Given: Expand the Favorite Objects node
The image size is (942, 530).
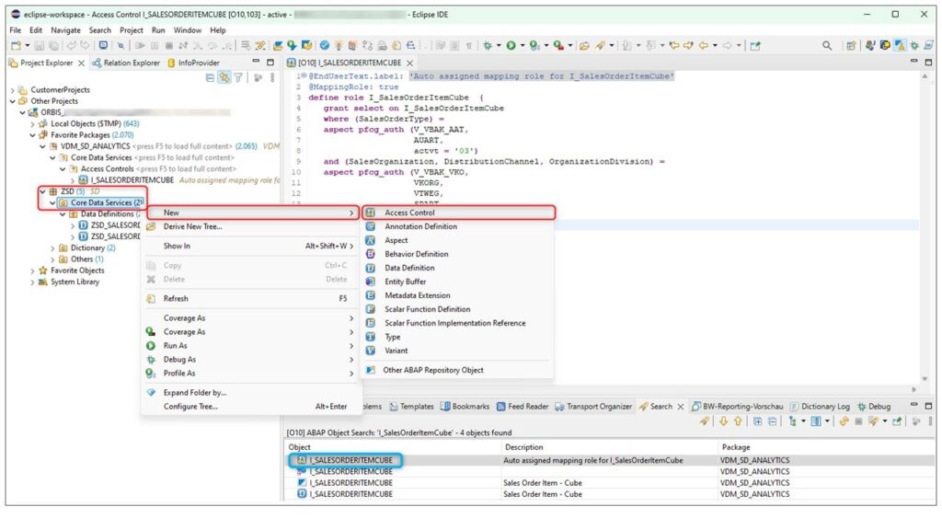Looking at the screenshot, I should [32, 271].
